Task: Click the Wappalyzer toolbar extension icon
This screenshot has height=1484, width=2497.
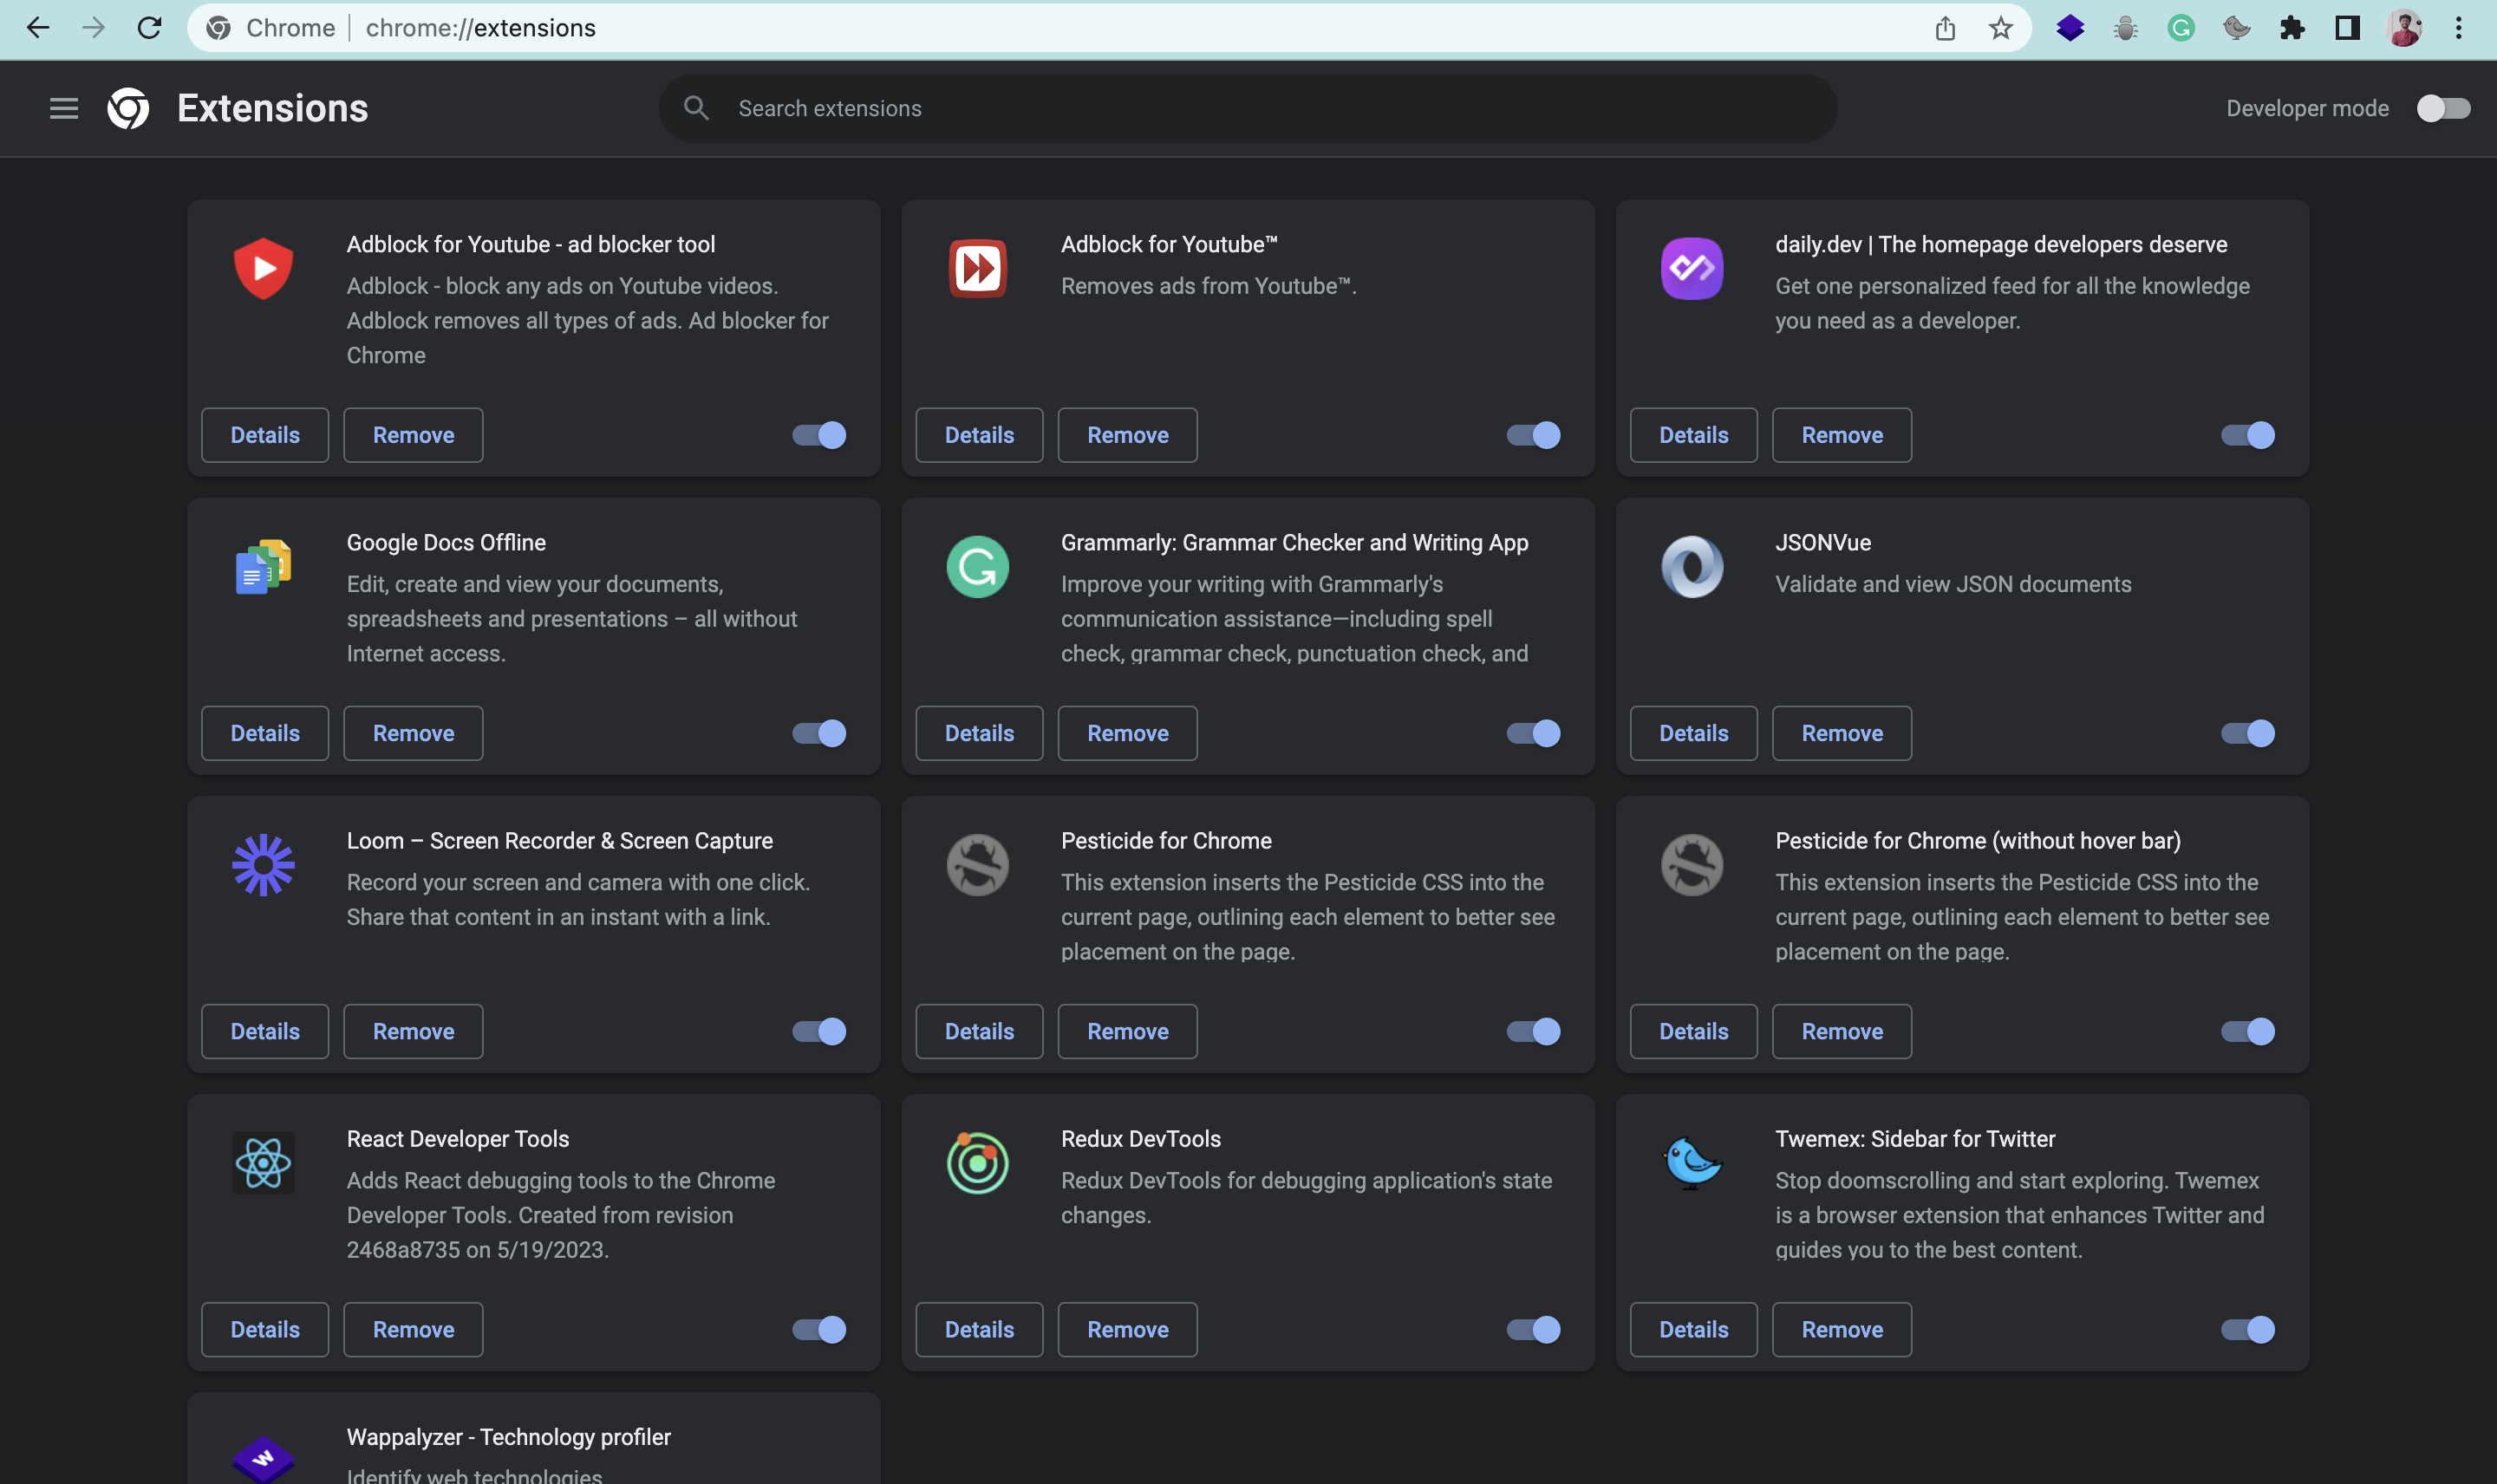Action: pos(2069,28)
